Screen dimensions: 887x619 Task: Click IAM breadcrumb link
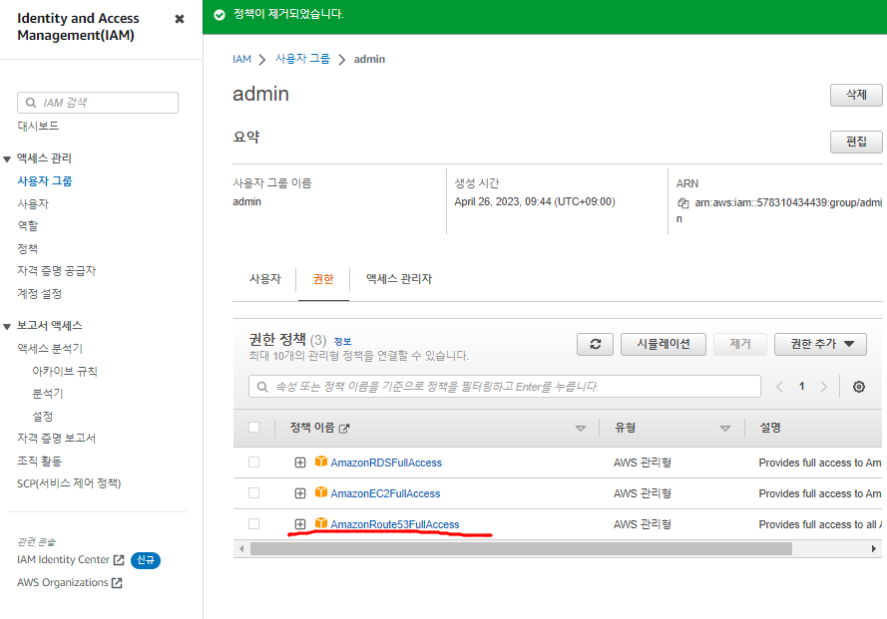[x=241, y=59]
